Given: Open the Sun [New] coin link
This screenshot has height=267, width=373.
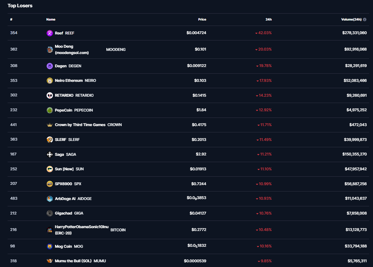Looking at the screenshot, I should click(x=64, y=169).
